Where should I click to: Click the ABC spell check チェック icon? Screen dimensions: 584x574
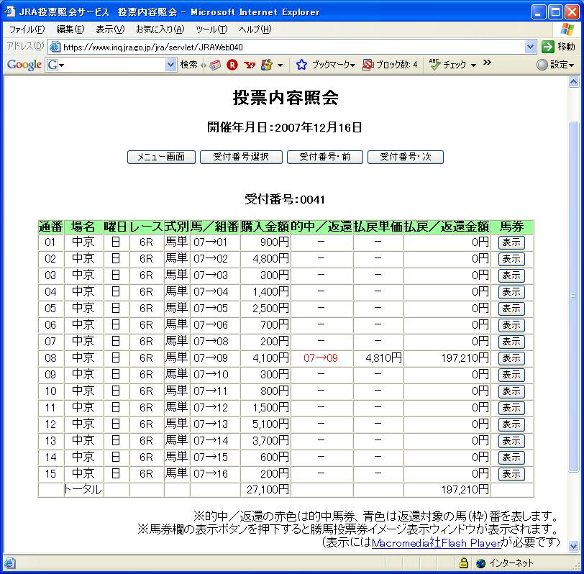(434, 65)
